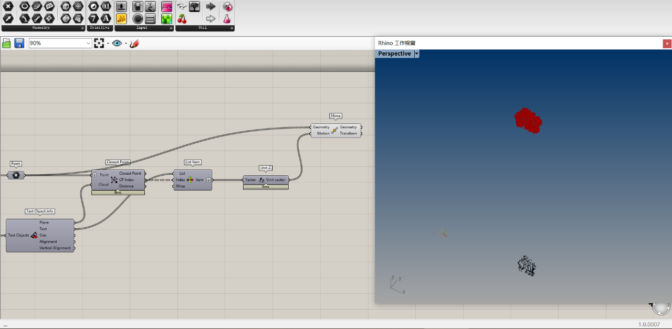Select the yellow highlighted Input panel icon
The width and height of the screenshot is (672, 329).
click(x=121, y=19)
